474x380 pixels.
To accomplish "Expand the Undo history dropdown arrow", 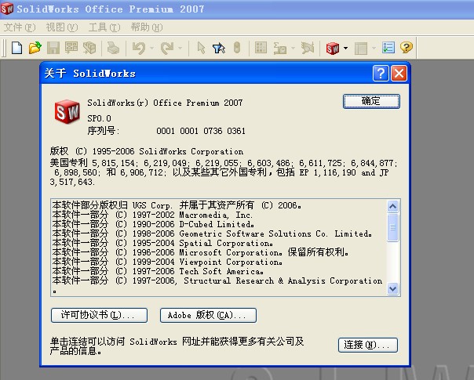I will [151, 48].
